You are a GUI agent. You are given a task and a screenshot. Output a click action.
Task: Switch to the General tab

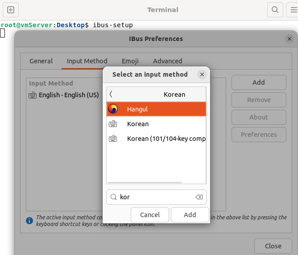tap(41, 61)
